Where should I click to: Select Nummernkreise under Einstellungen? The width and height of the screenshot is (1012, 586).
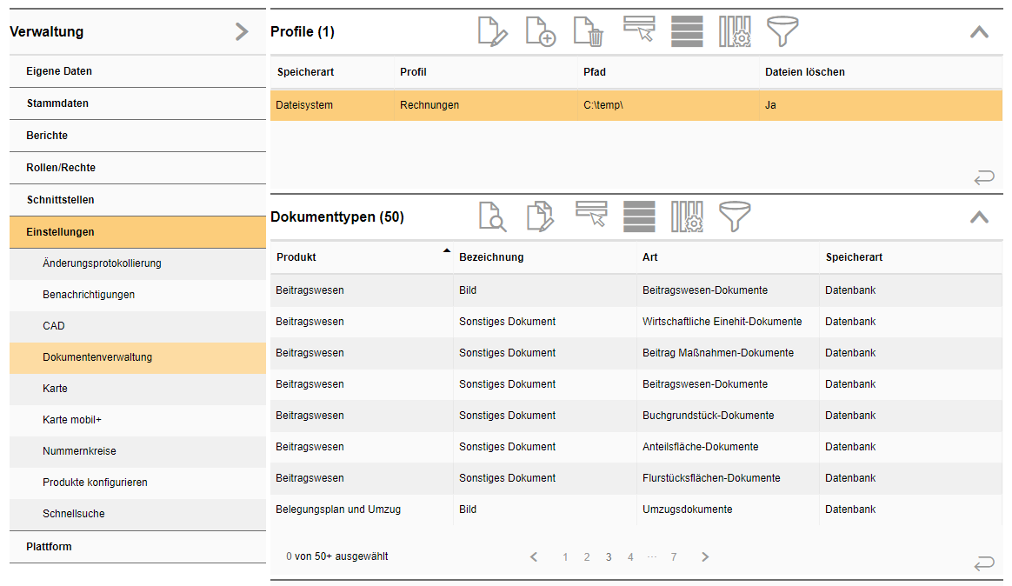pyautogui.click(x=79, y=451)
